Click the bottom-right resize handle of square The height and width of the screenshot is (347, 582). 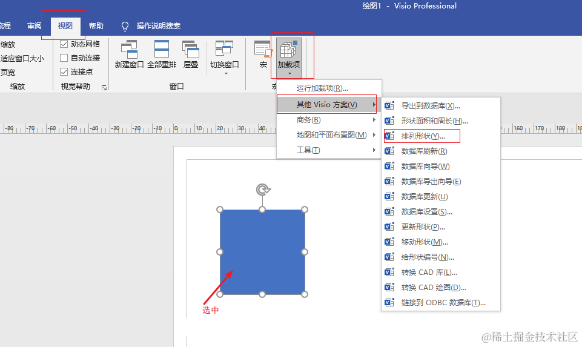tap(305, 294)
